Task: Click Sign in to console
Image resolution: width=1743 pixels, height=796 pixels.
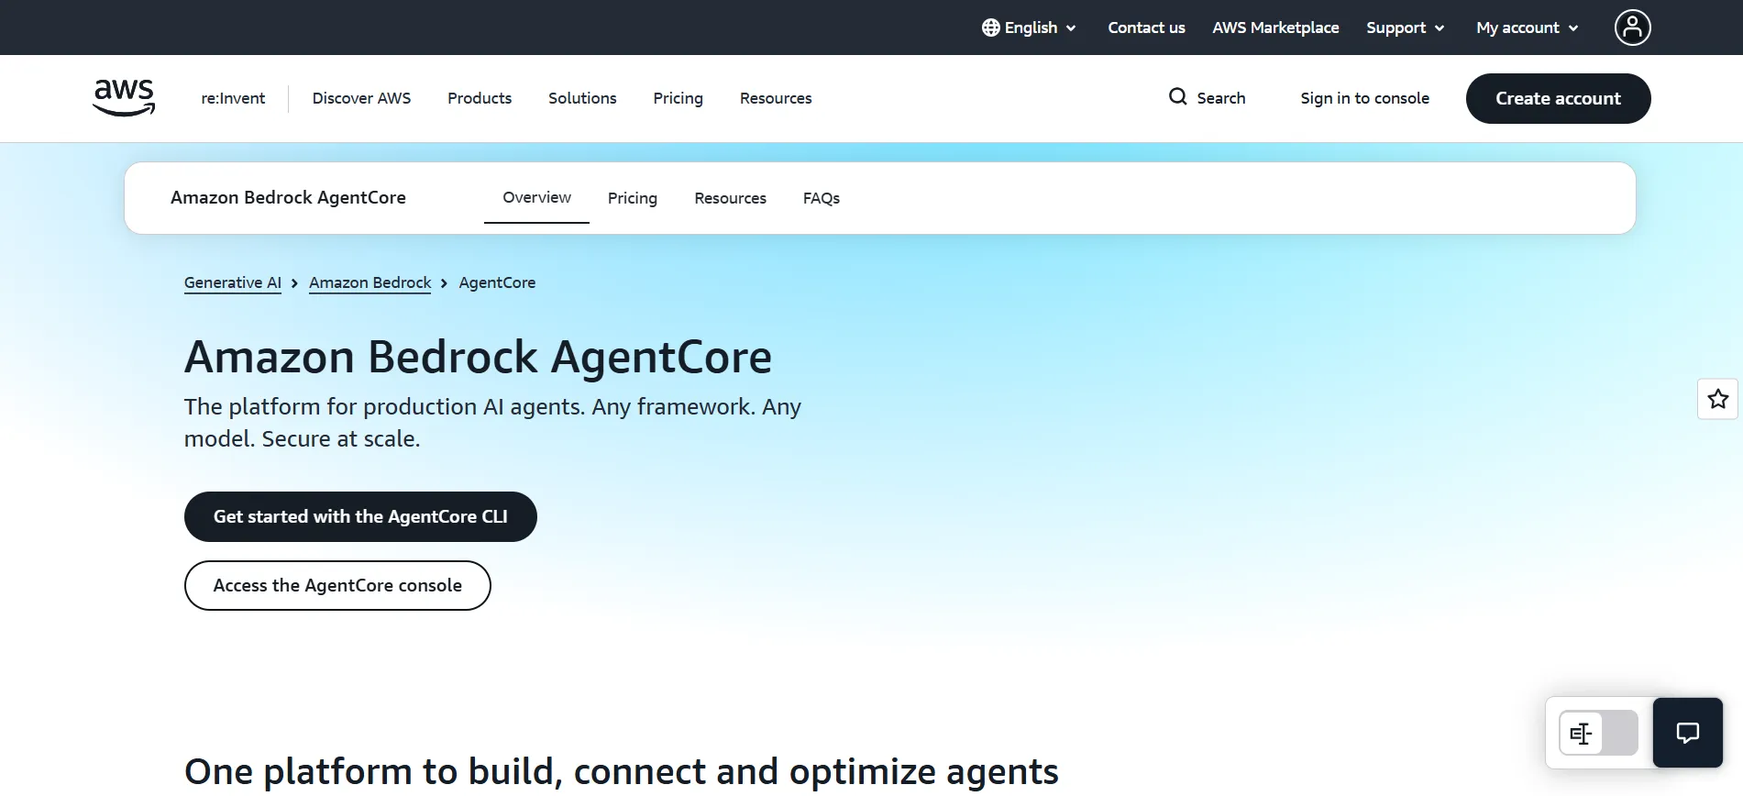Action: coord(1364,98)
